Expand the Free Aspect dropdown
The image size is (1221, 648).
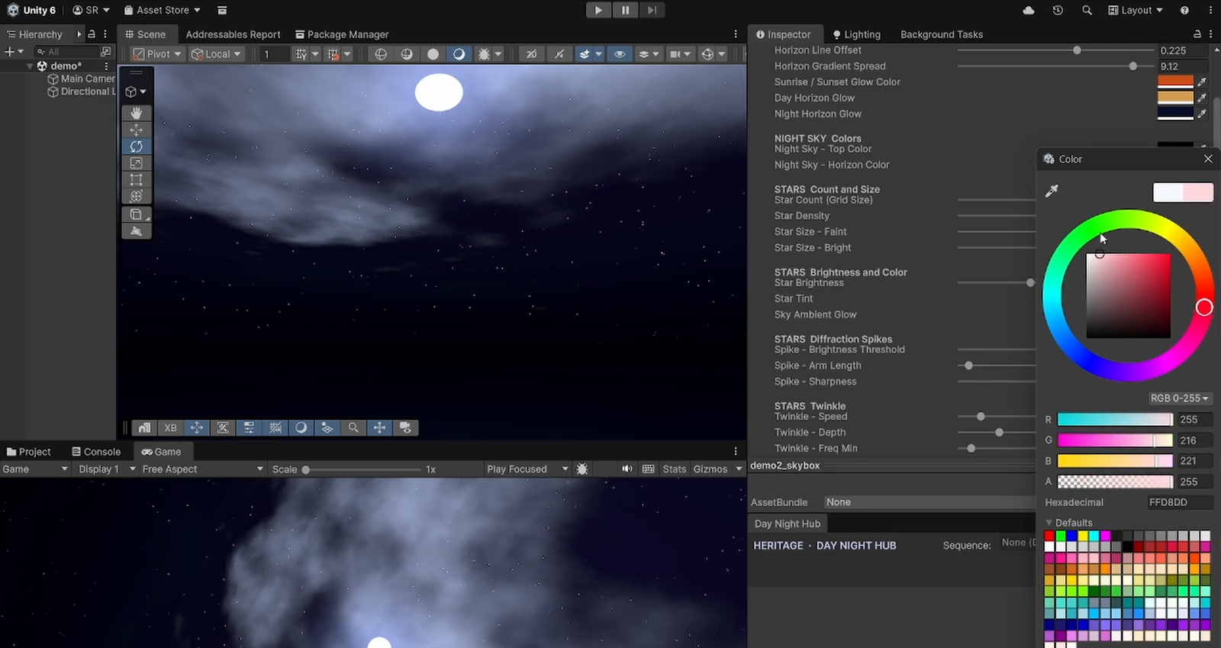pos(202,469)
